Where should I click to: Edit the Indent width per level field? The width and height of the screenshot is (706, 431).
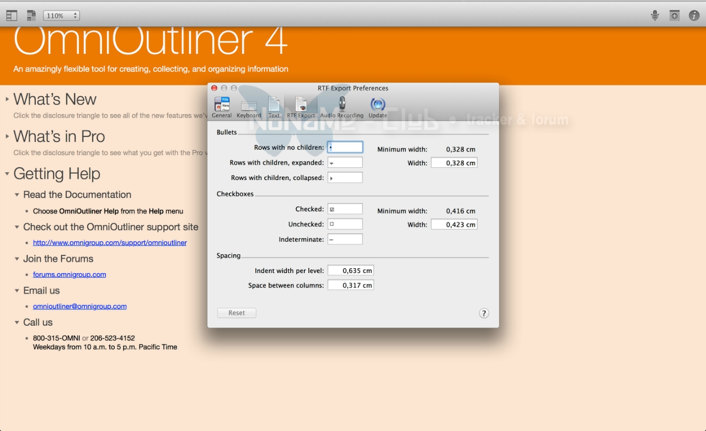(351, 270)
